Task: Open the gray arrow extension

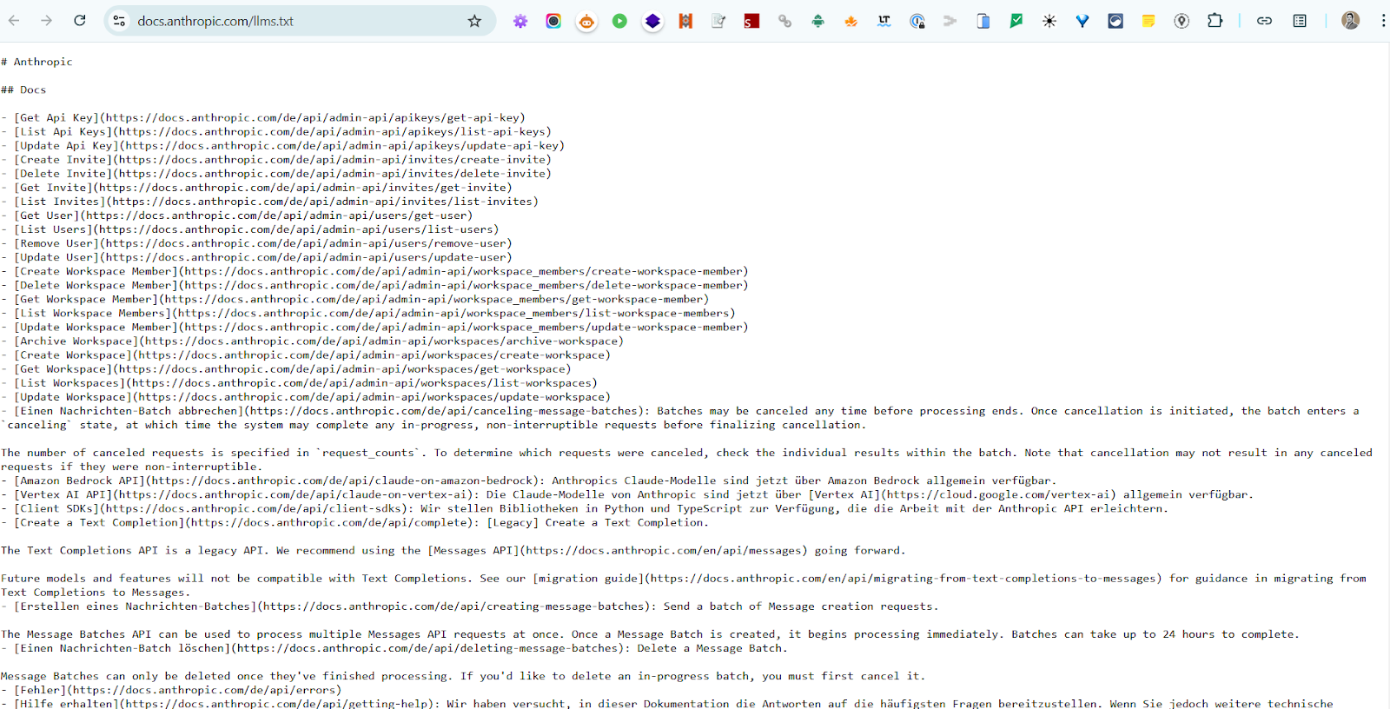Action: [x=950, y=21]
